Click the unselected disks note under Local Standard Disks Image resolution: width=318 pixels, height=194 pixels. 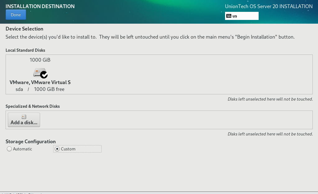tap(270, 99)
